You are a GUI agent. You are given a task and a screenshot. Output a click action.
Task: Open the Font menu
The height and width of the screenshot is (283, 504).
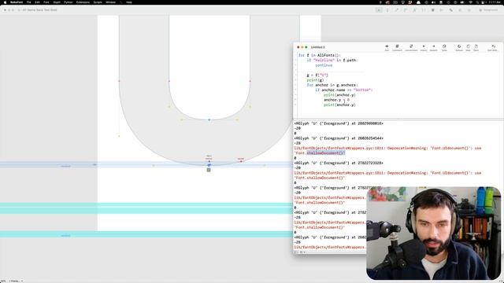(46, 2)
